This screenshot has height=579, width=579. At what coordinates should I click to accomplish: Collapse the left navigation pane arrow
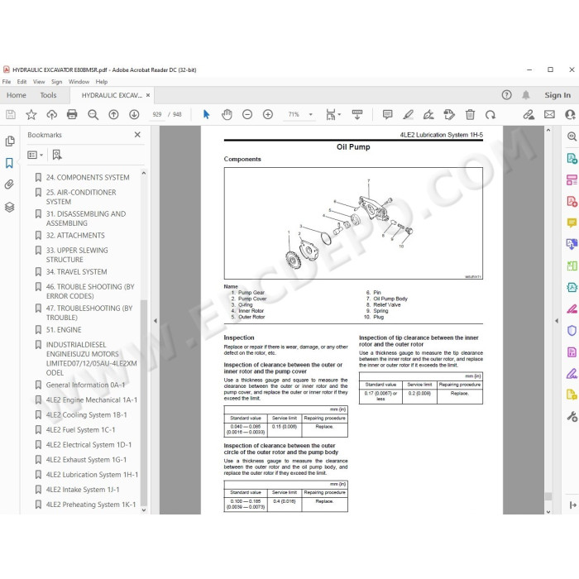156,321
